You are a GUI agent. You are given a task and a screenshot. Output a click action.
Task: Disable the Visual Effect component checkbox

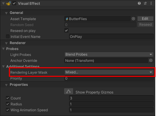[x=14, y=4]
